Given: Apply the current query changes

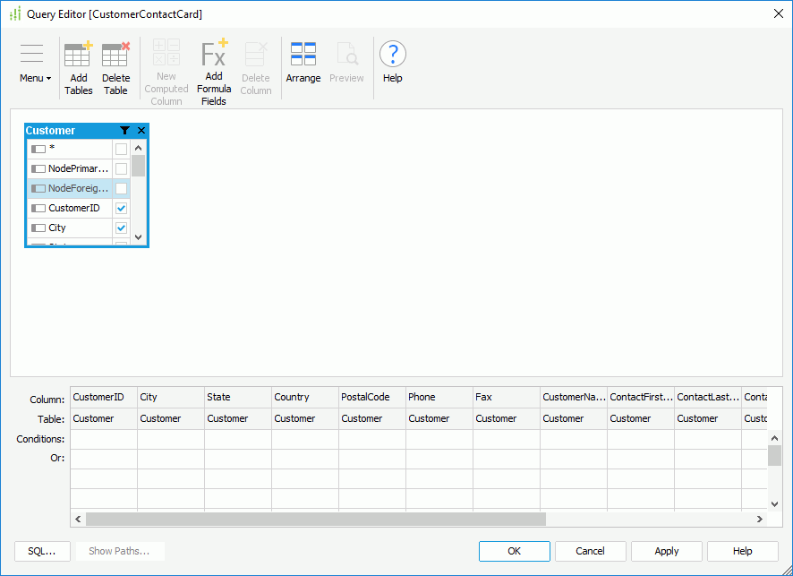Looking at the screenshot, I should click(x=666, y=551).
